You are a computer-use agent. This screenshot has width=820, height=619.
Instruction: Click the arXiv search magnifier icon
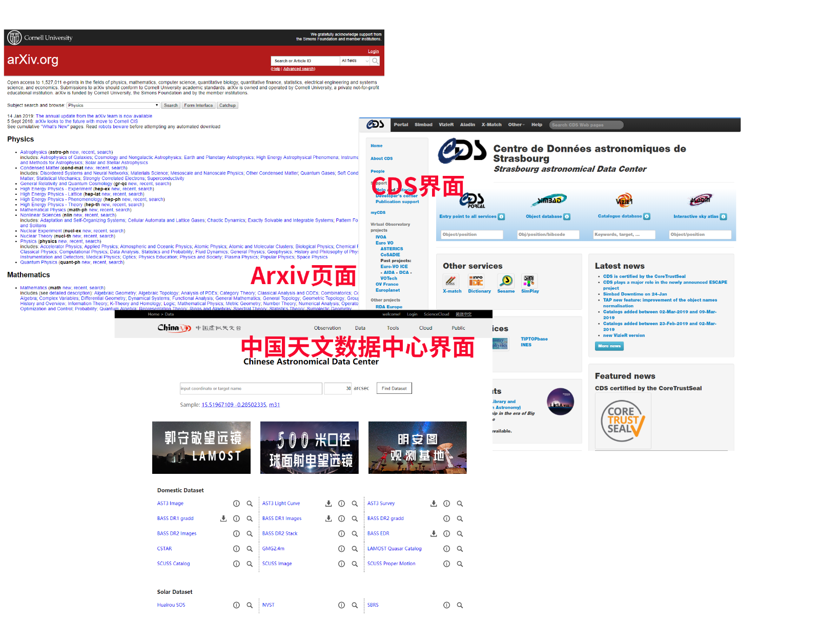375,61
